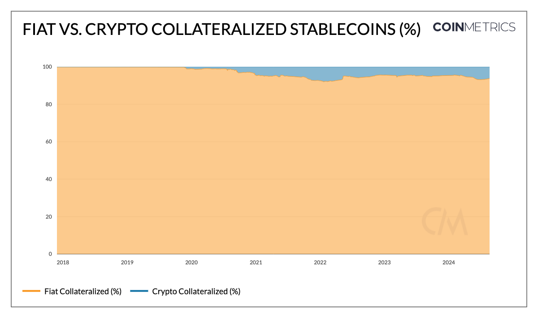Select the 2019 x-axis label
This screenshot has height=318, width=538.
(127, 262)
